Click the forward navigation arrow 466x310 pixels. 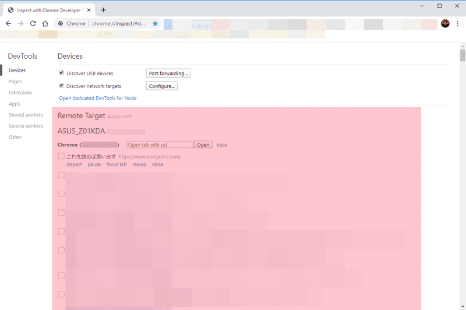tap(20, 23)
